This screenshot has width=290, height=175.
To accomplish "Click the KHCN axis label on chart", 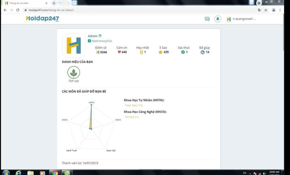I will click(x=65, y=120).
